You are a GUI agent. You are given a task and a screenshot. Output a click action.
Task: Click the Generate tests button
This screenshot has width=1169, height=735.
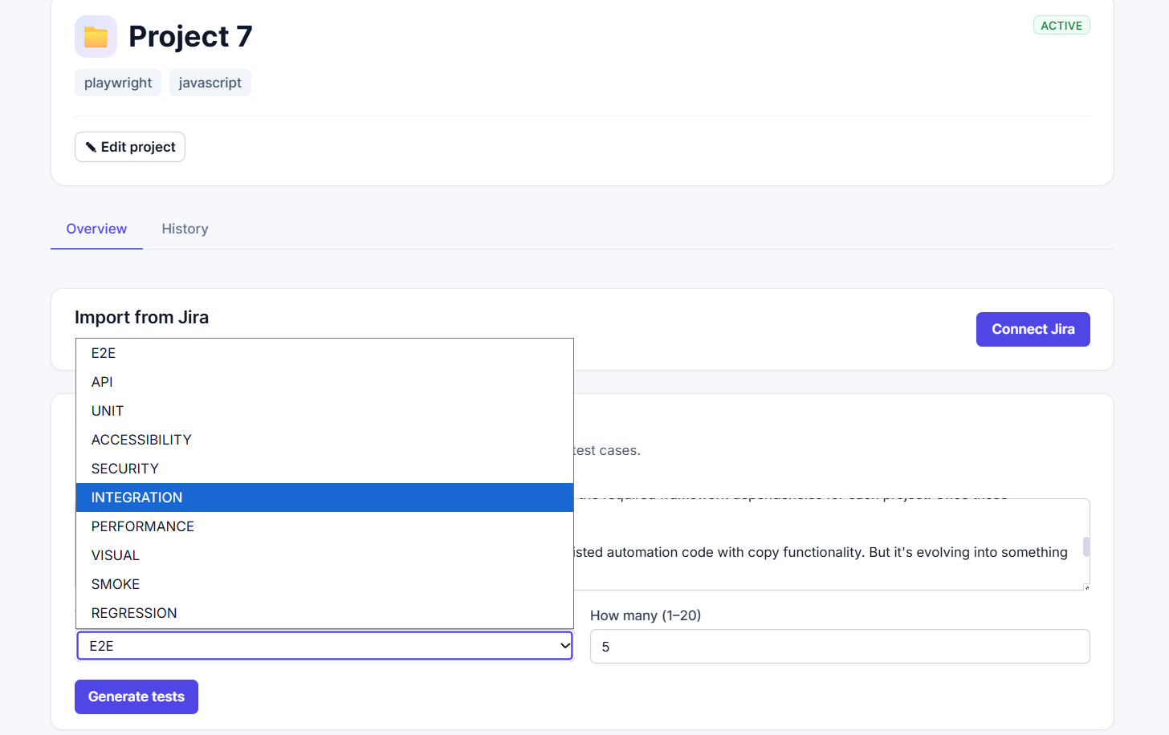click(136, 696)
